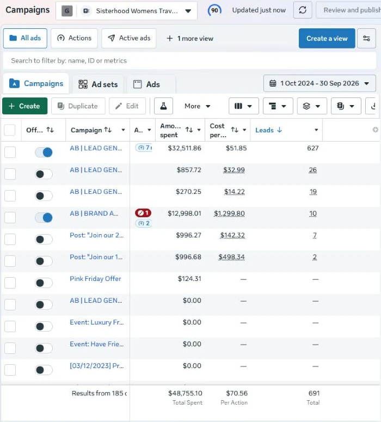Click the Leads descending sort arrow

[x=280, y=130]
